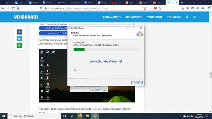The image size is (212, 119).
Task: Minimize the Git Setup dialog
Action: point(127,28)
